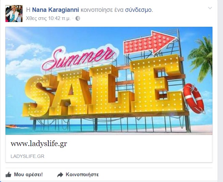Open the www.ladyslife.gr link title
The height and width of the screenshot is (182, 223).
coord(39,144)
